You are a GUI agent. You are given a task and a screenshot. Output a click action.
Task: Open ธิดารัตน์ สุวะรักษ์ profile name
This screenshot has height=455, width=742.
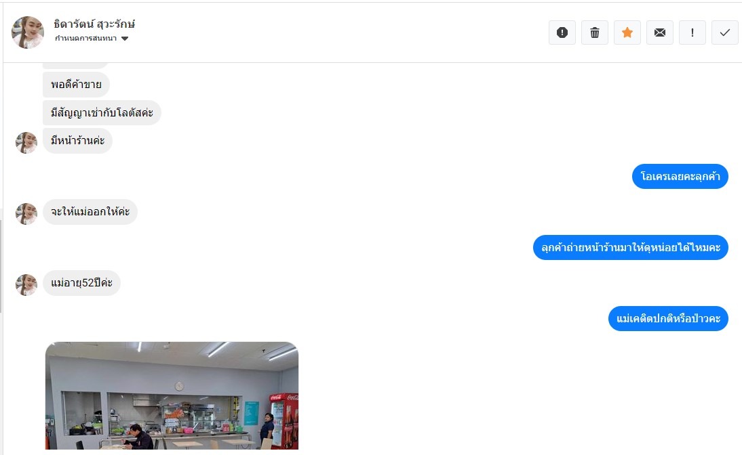[x=94, y=24]
